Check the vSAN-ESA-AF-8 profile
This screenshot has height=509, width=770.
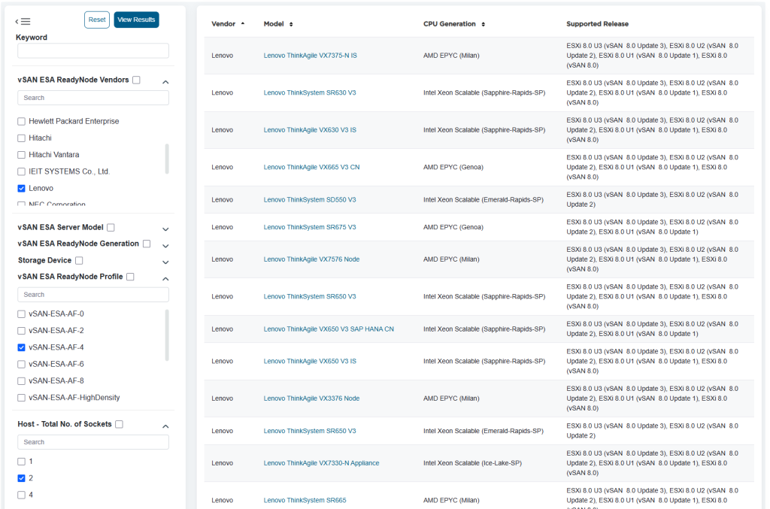point(21,380)
